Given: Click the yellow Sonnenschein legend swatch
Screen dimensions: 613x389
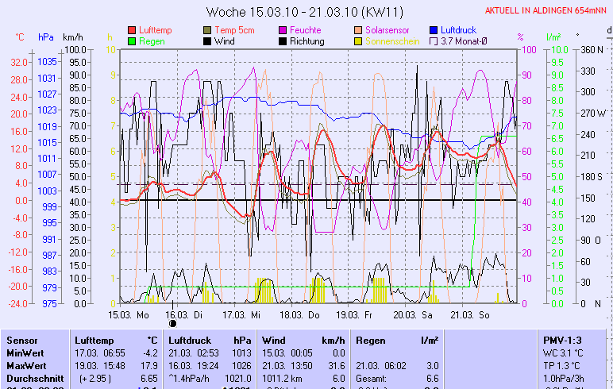Looking at the screenshot, I should click(359, 41).
